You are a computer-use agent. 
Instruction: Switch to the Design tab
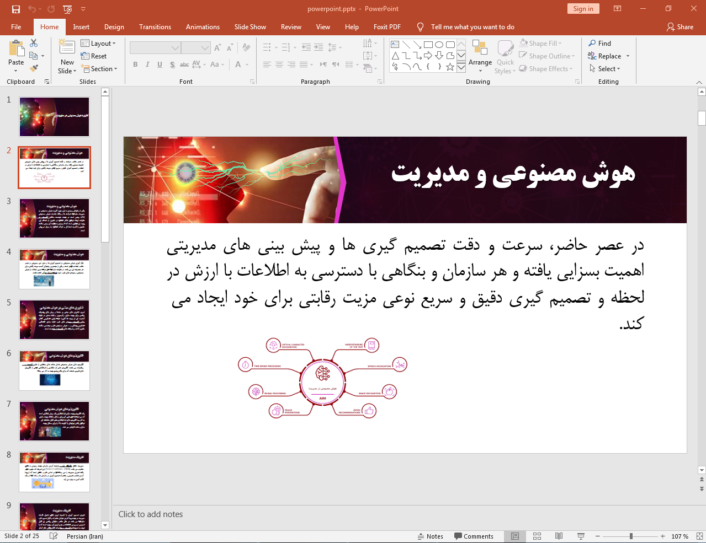[x=114, y=27]
